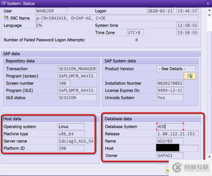Click the System: Status title bar icon
This screenshot has height=176, width=212.
coord(4,3)
